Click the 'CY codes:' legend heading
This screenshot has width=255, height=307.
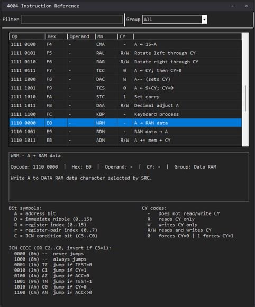(154, 208)
